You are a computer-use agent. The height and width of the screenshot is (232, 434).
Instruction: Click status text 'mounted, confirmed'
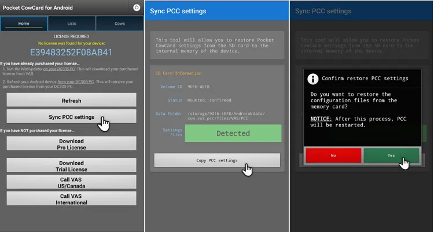[209, 100]
